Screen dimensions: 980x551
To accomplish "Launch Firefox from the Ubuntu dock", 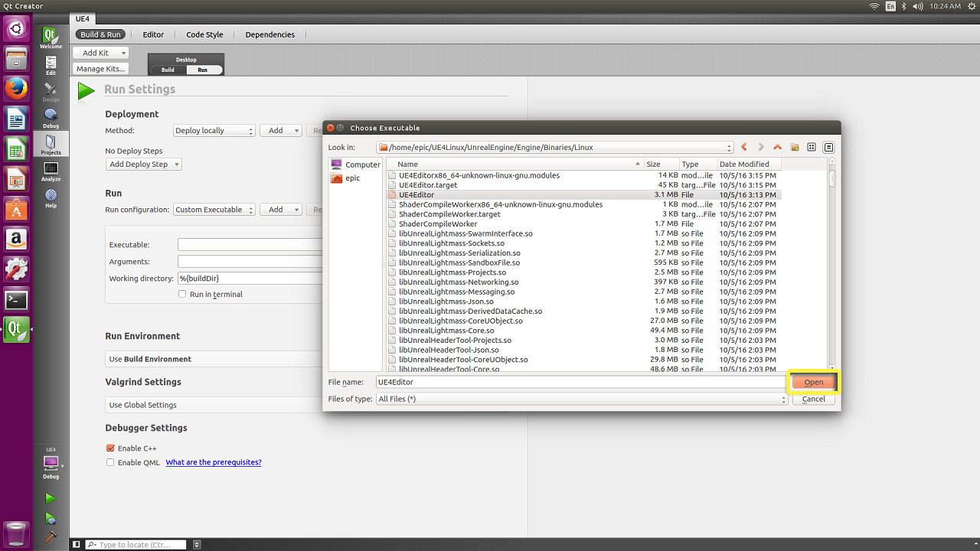I will pyautogui.click(x=16, y=89).
